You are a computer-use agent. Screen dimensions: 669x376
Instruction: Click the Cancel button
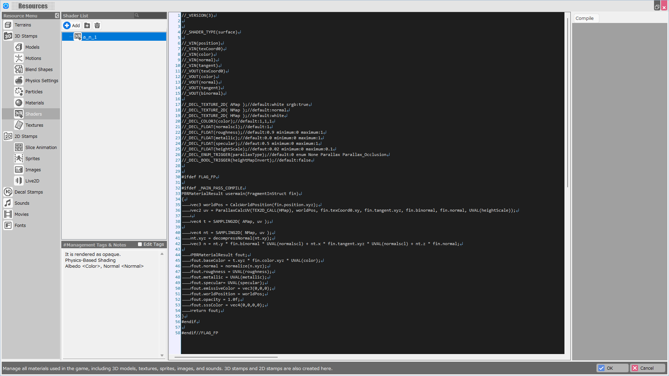coord(647,368)
